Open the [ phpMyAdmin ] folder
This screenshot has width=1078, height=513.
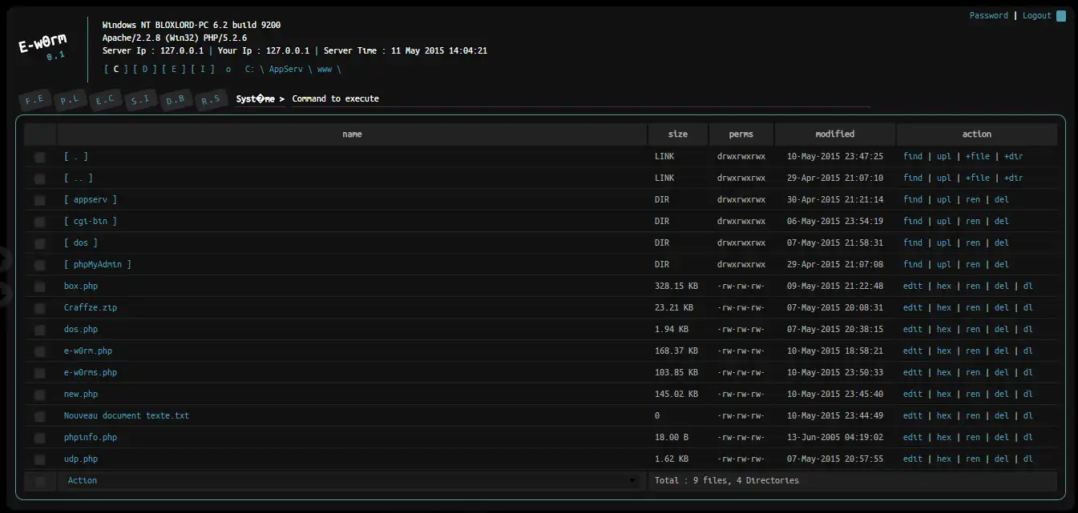tap(98, 264)
